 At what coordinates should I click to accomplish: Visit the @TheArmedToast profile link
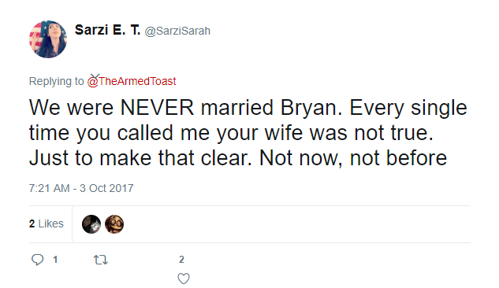click(132, 81)
